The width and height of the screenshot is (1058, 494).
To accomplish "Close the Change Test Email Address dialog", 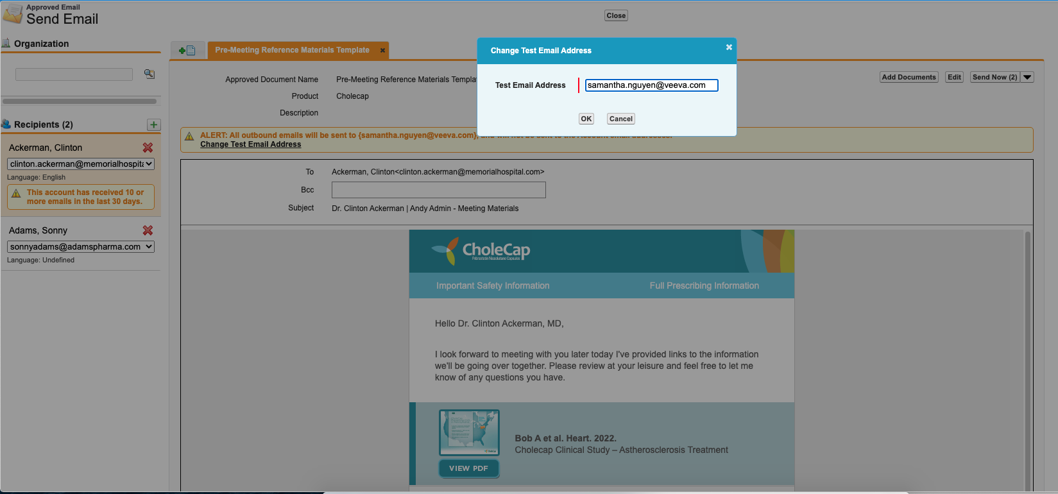I will point(729,47).
